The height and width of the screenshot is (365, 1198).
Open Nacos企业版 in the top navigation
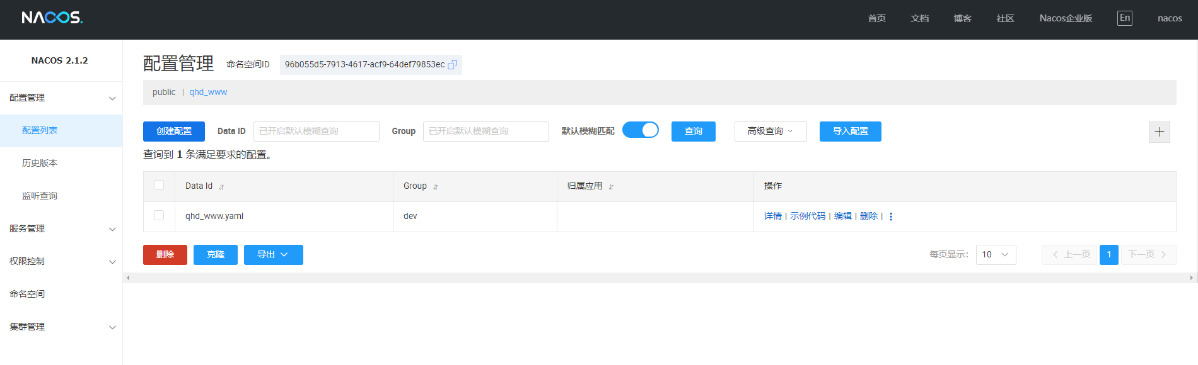click(1066, 18)
